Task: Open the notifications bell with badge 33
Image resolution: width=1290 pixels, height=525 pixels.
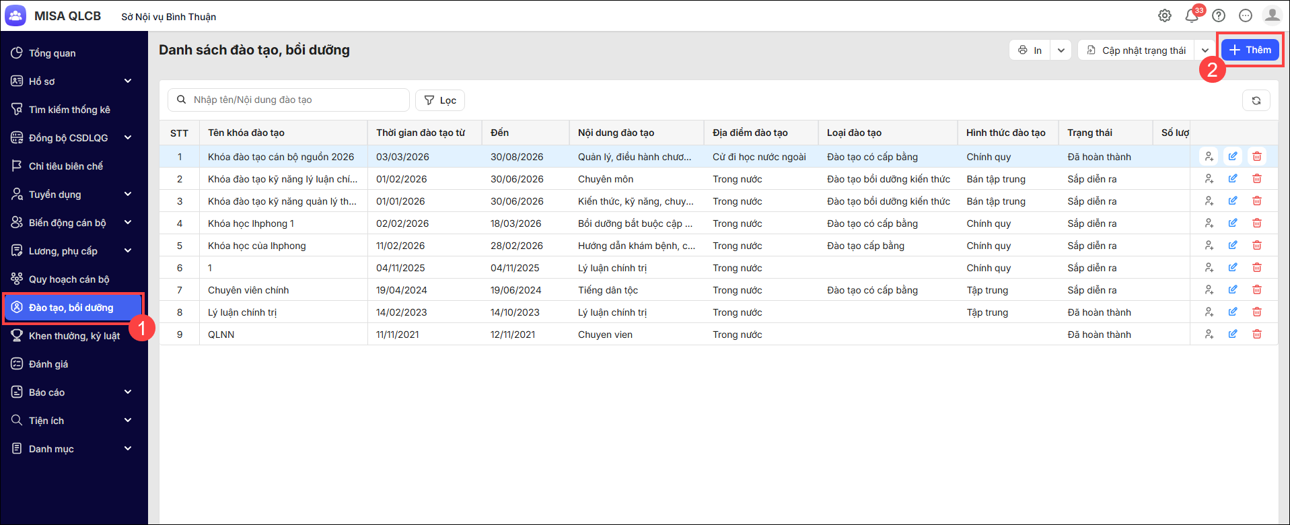Action: [1192, 15]
